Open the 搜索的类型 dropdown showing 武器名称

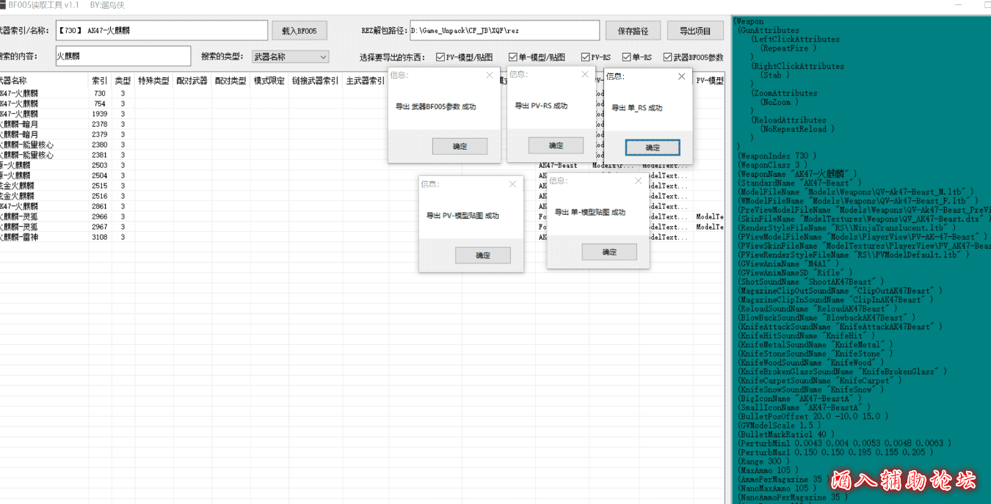[290, 56]
